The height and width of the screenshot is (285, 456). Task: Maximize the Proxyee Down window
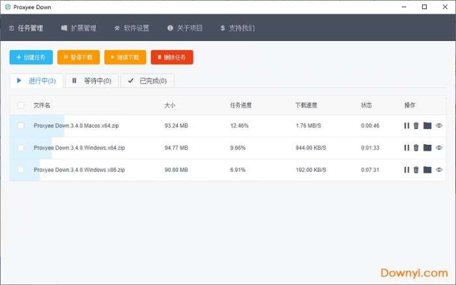(x=424, y=7)
